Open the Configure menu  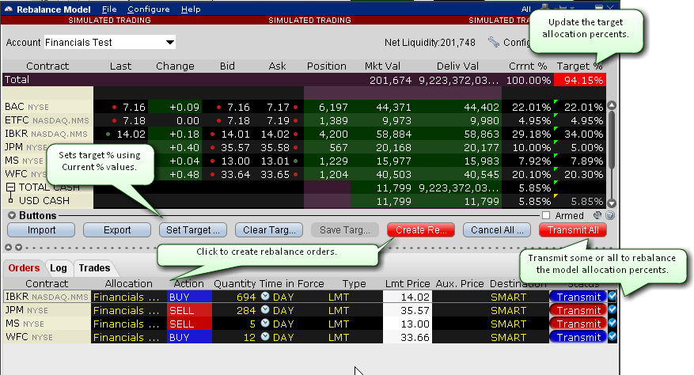click(x=148, y=9)
